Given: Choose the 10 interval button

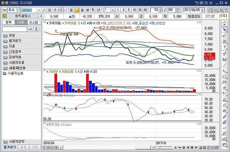Looking at the screenshot, I should pyautogui.click(x=134, y=10).
